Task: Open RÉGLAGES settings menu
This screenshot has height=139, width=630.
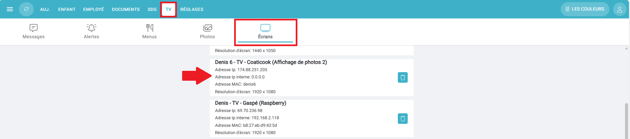Action: [x=192, y=9]
